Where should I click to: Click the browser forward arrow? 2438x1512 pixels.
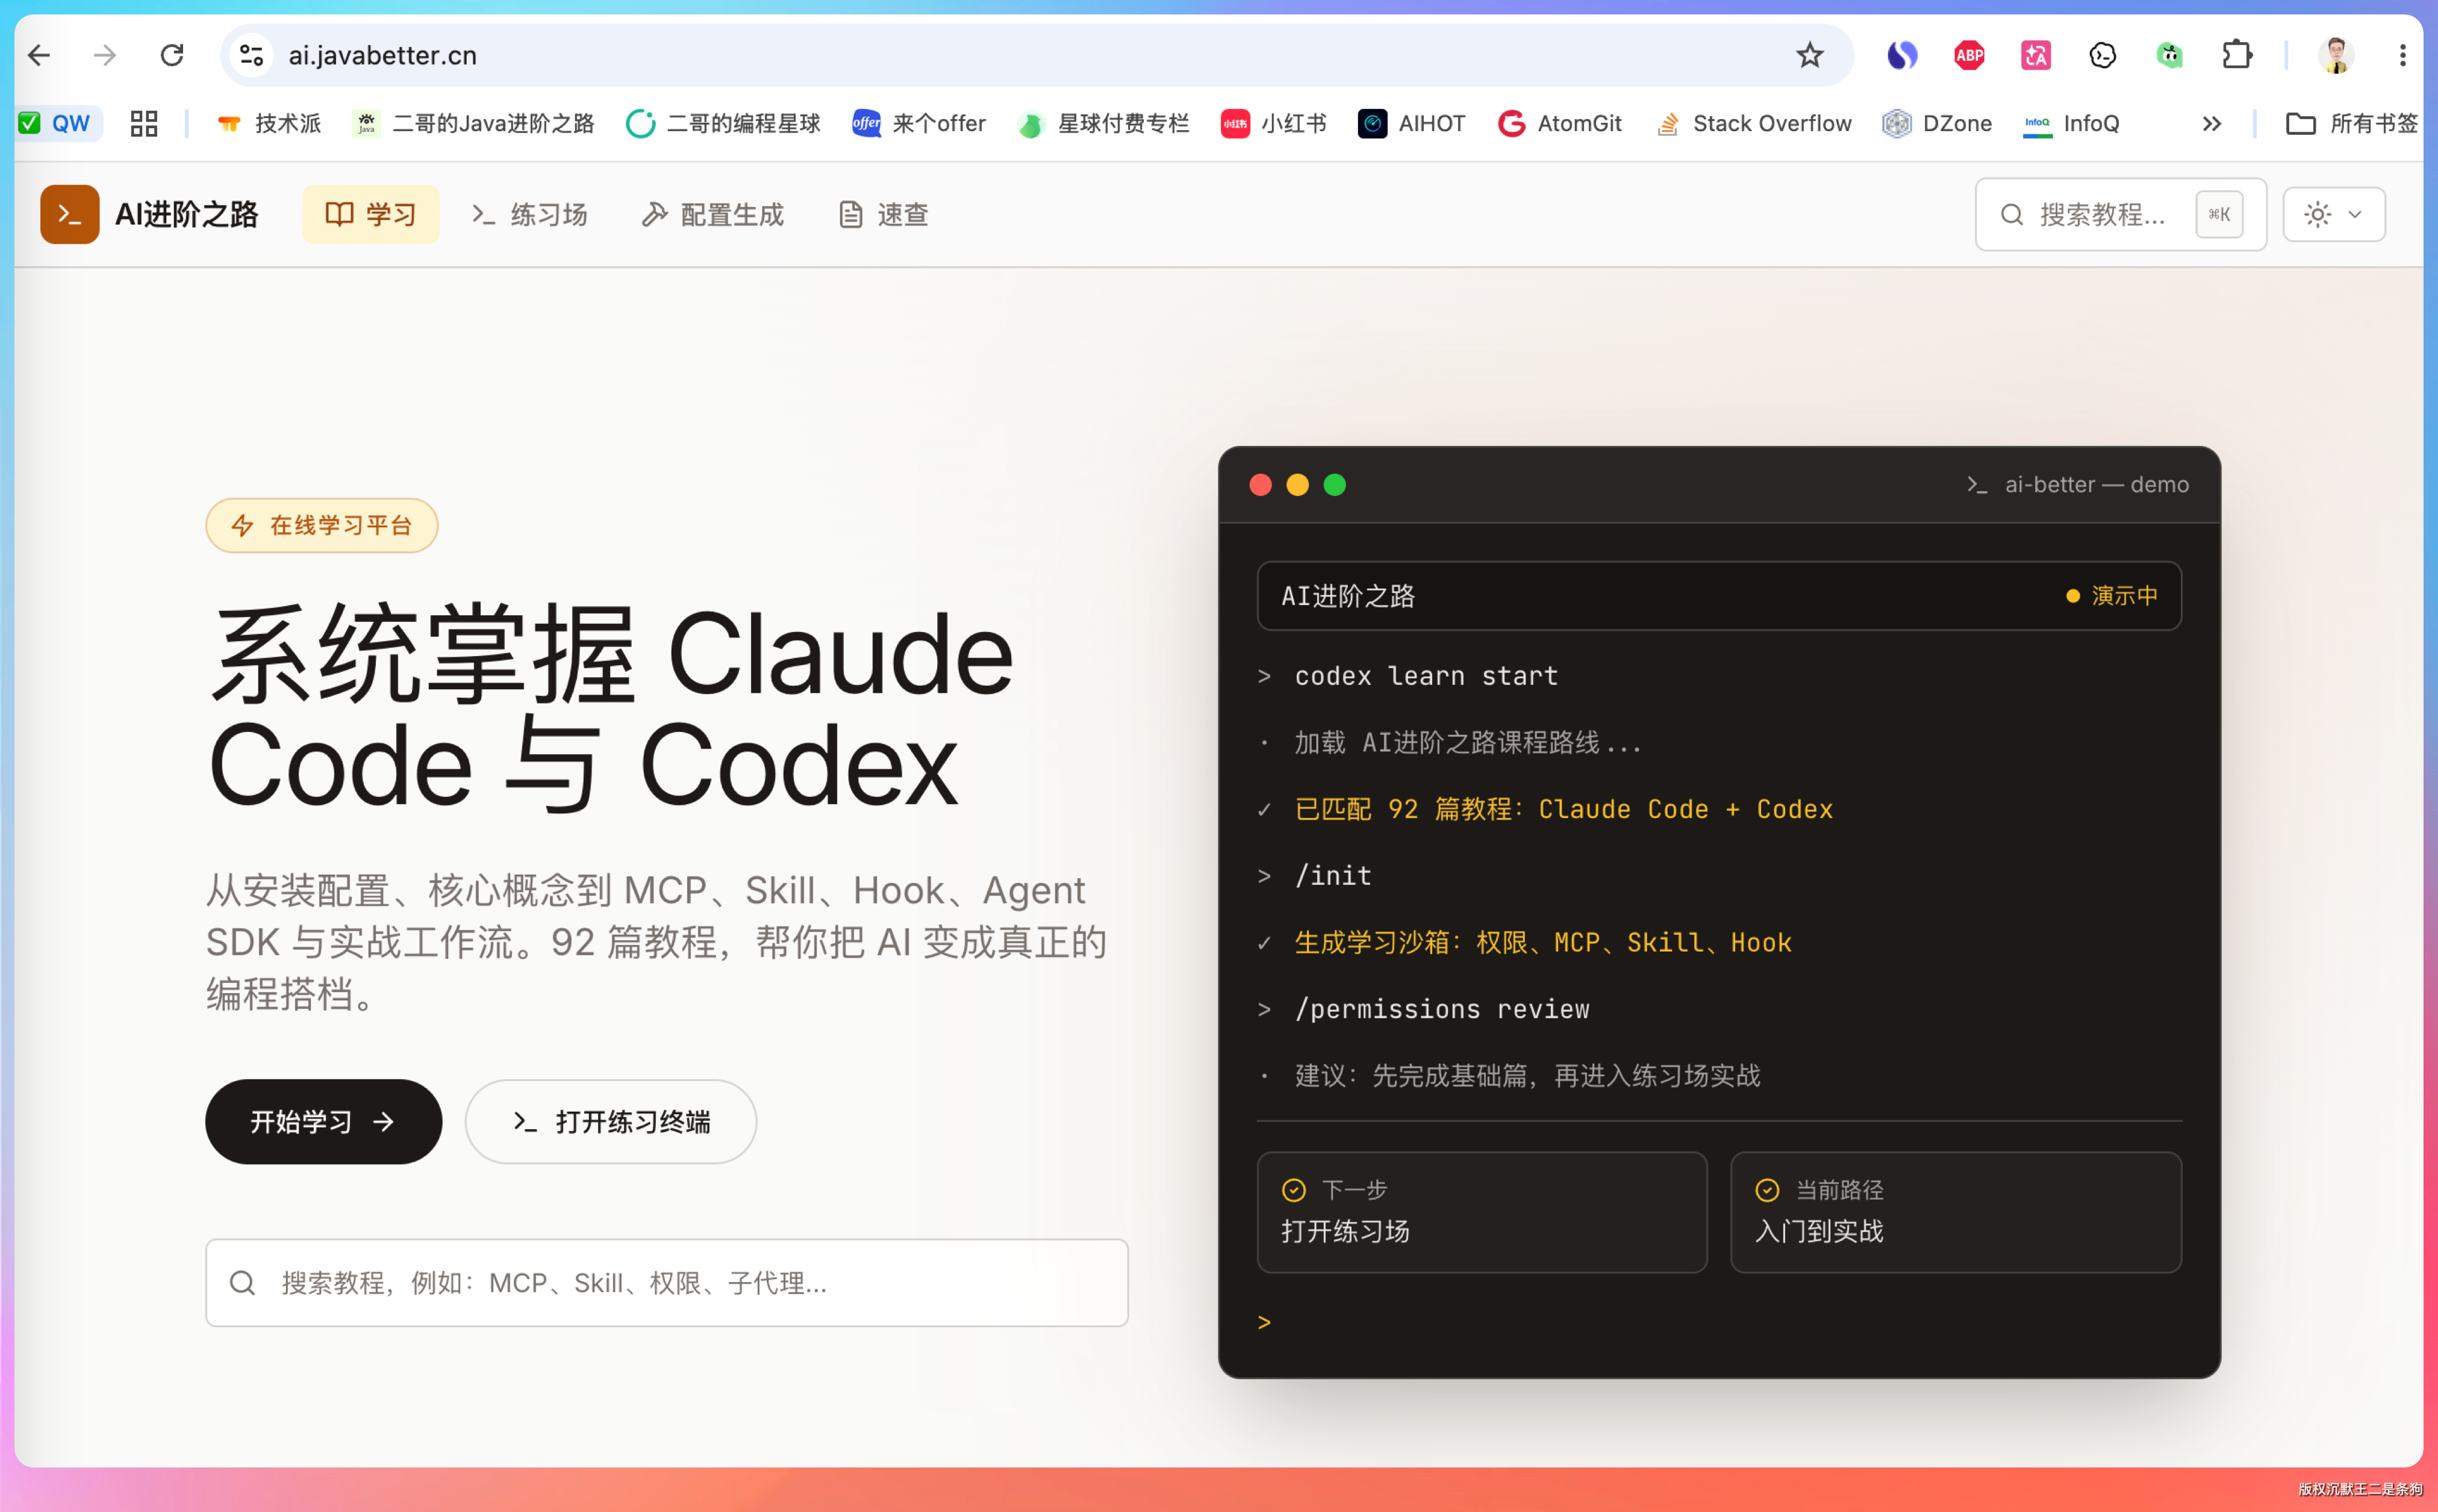[x=105, y=55]
